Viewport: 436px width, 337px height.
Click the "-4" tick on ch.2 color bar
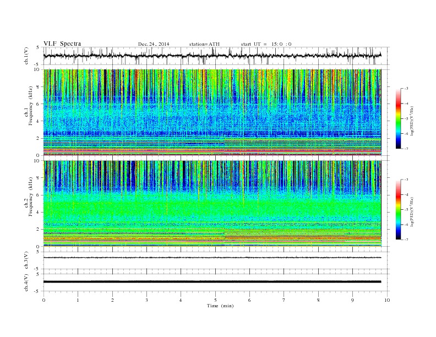406,194
